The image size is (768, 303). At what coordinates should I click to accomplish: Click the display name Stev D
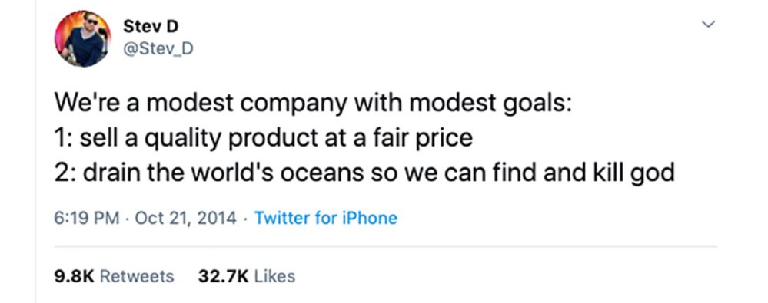coord(151,26)
